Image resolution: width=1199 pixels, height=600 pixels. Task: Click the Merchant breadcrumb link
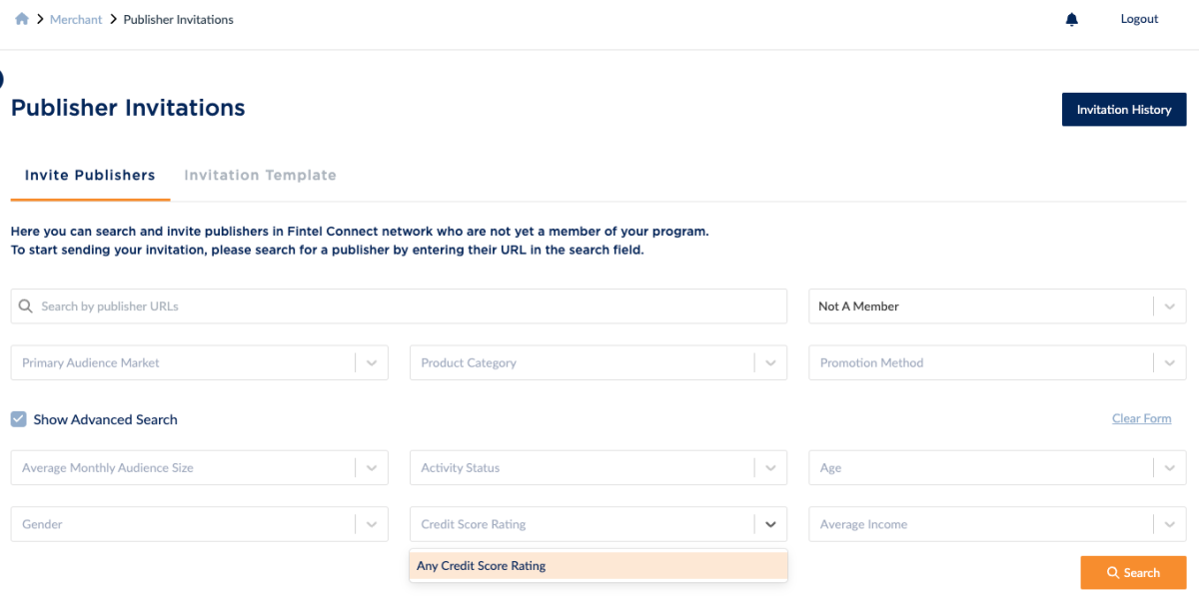75,18
